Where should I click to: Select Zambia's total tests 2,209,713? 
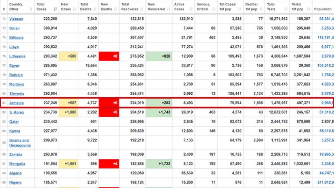tap(279, 154)
